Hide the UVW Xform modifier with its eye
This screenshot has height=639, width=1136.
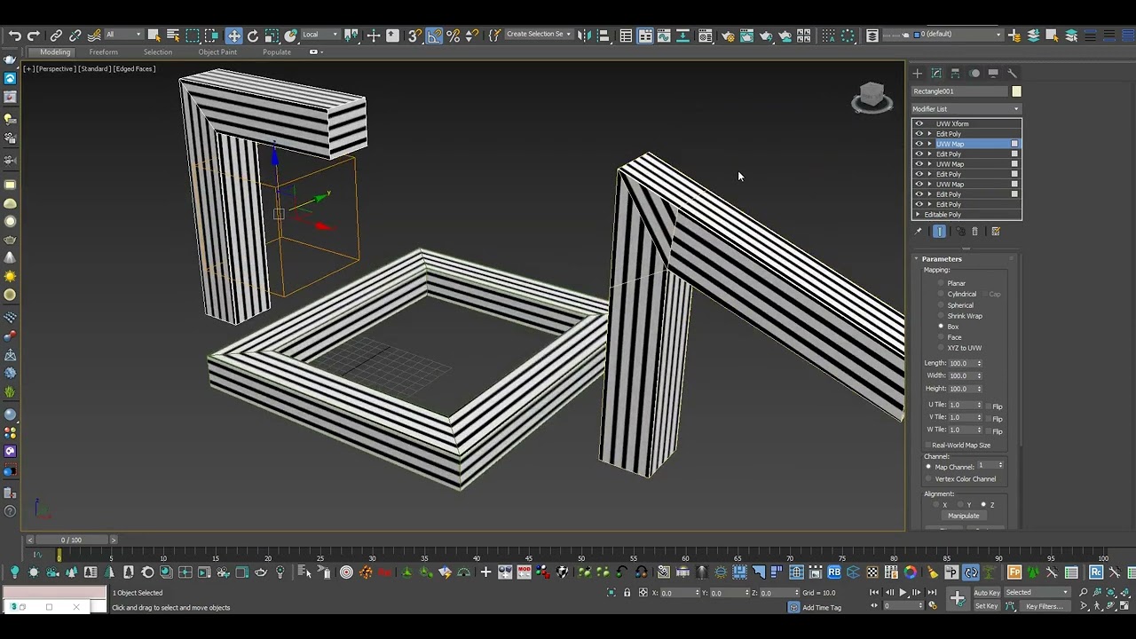pyautogui.click(x=919, y=123)
